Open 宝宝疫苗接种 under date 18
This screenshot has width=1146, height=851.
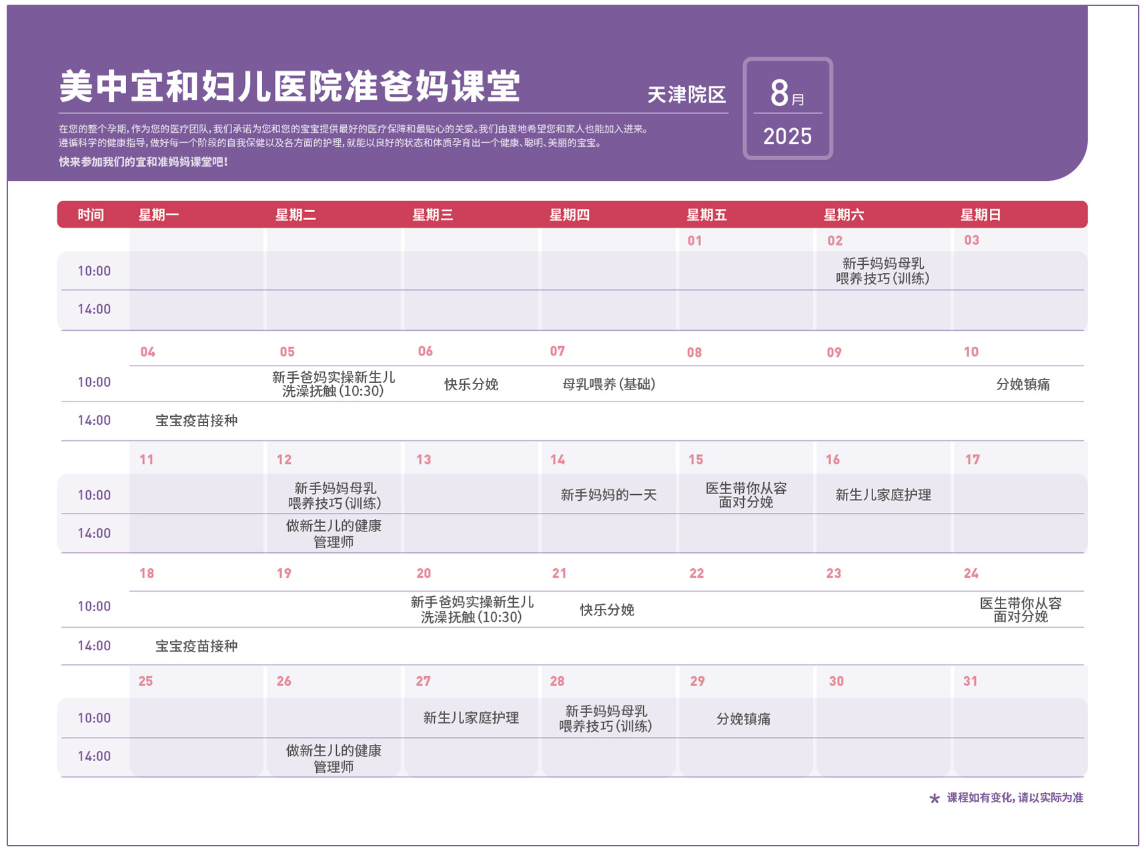click(196, 646)
